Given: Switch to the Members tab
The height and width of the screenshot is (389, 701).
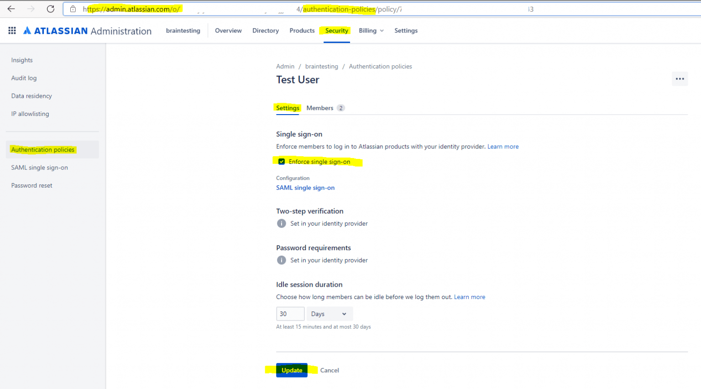Looking at the screenshot, I should click(x=319, y=108).
